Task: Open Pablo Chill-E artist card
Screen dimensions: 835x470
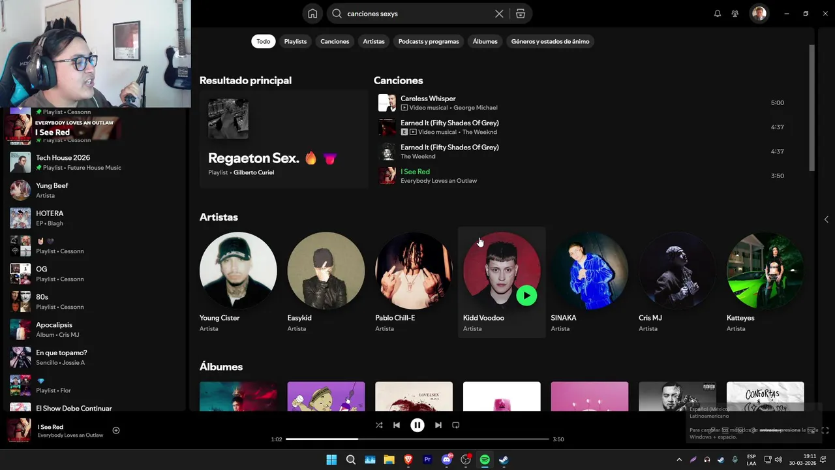Action: 414,282
